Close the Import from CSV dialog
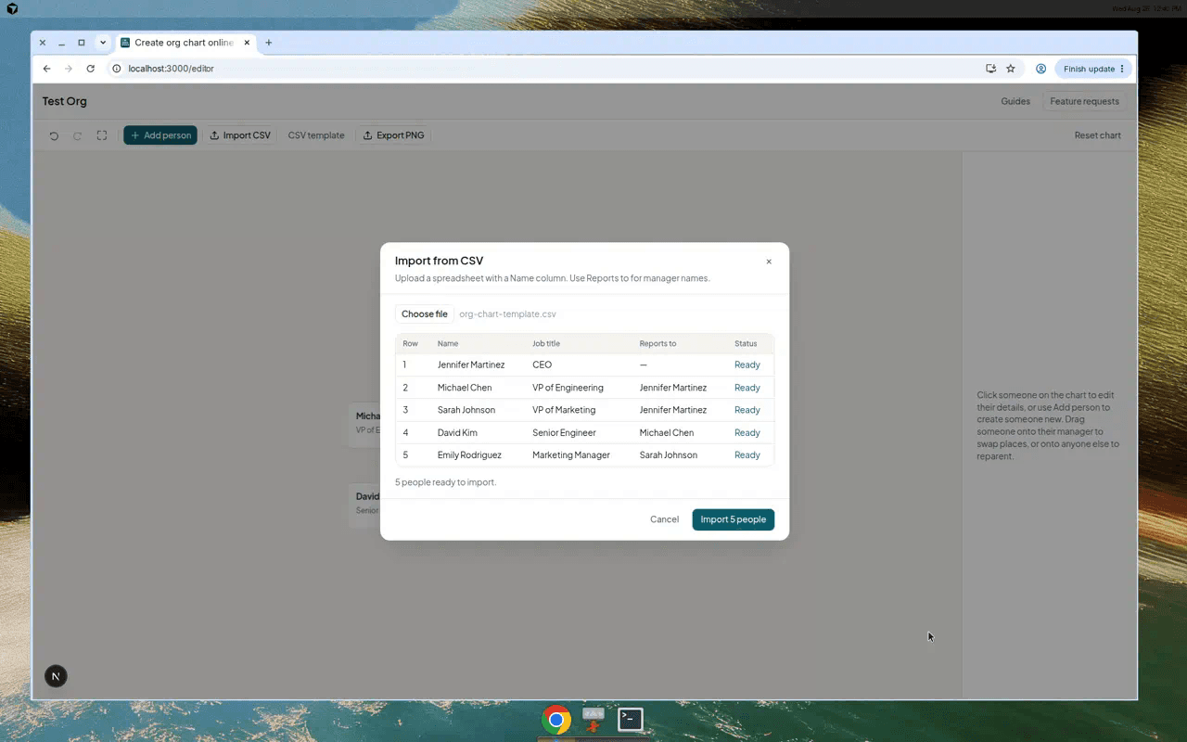This screenshot has height=742, width=1187. tap(769, 262)
